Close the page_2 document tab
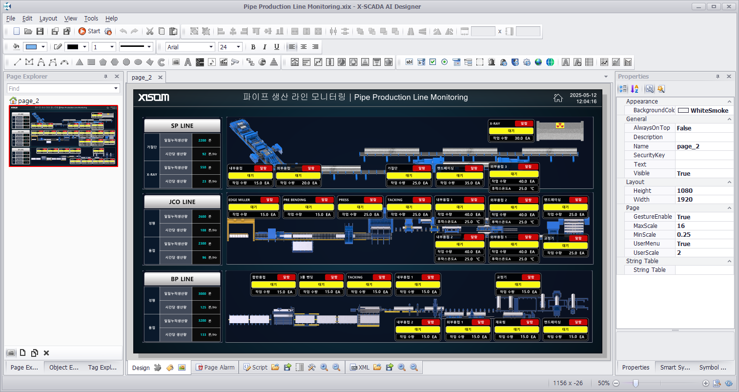 (x=160, y=77)
